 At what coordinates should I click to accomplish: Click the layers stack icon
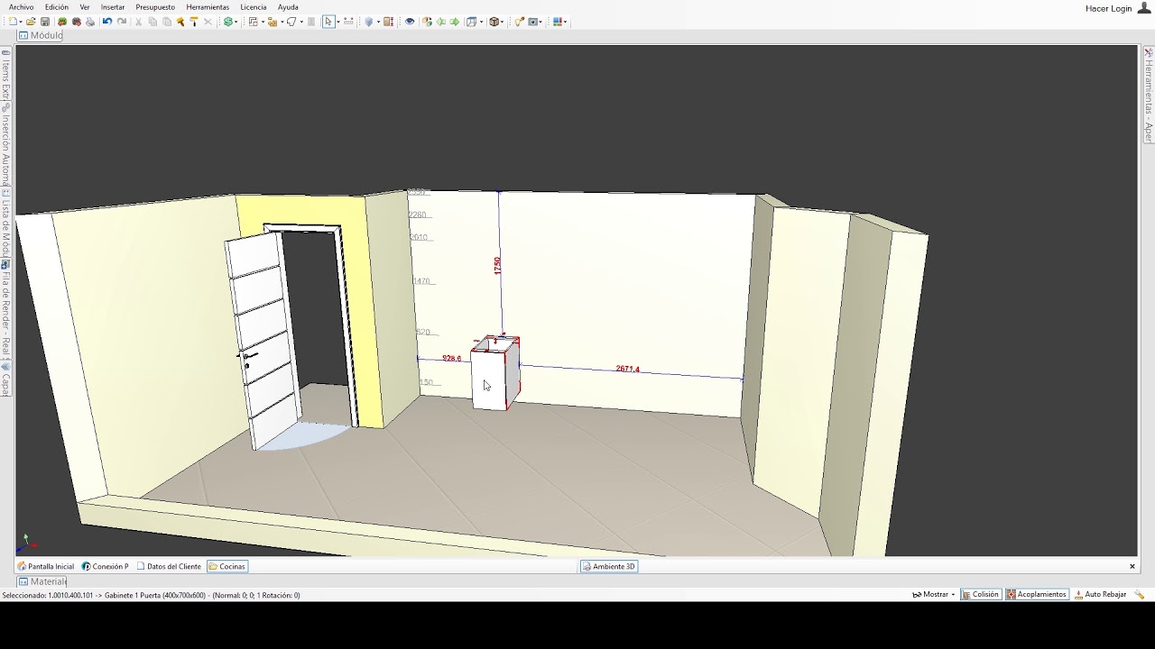[x=368, y=22]
